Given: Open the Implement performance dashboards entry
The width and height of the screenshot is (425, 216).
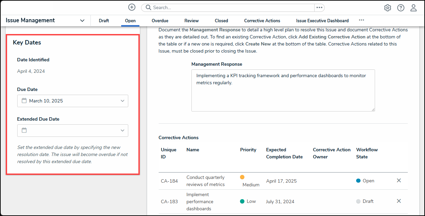Looking at the screenshot, I should point(200,202).
